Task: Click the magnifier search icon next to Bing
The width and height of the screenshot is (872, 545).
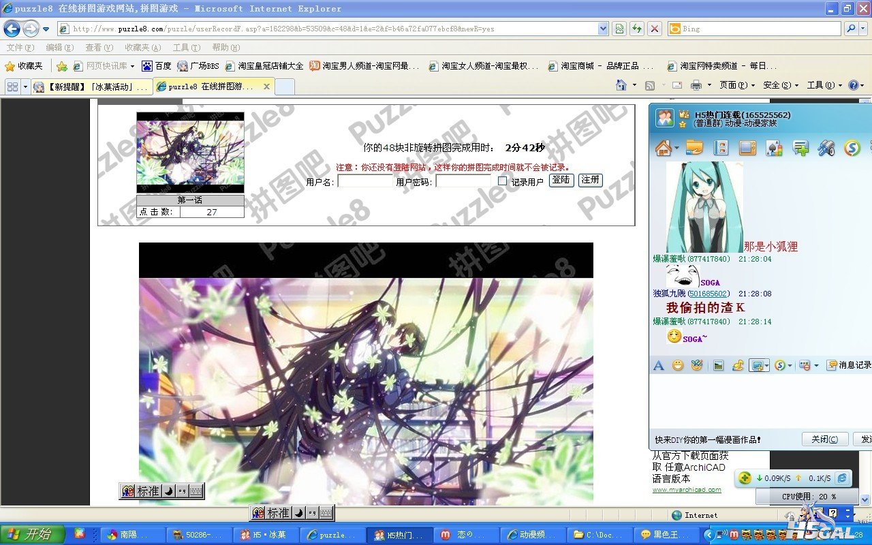Action: 850,29
